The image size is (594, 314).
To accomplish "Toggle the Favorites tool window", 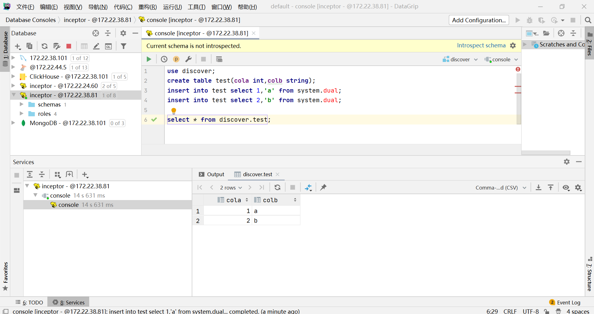I will [x=5, y=276].
